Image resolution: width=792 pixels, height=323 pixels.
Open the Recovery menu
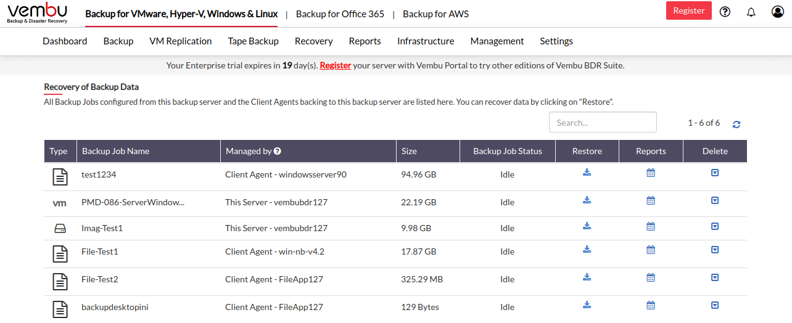(314, 41)
